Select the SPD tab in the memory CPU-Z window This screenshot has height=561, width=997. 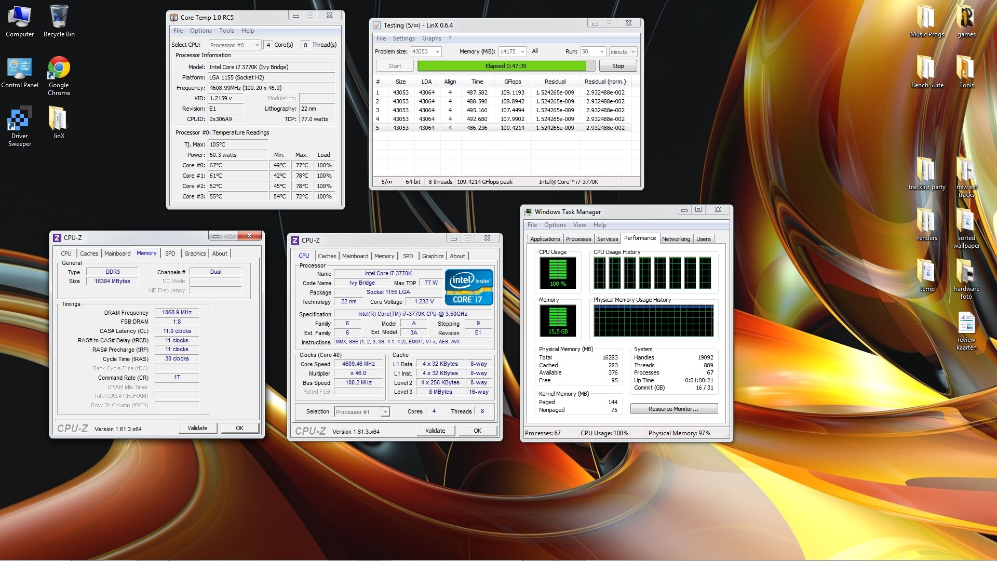pyautogui.click(x=170, y=253)
